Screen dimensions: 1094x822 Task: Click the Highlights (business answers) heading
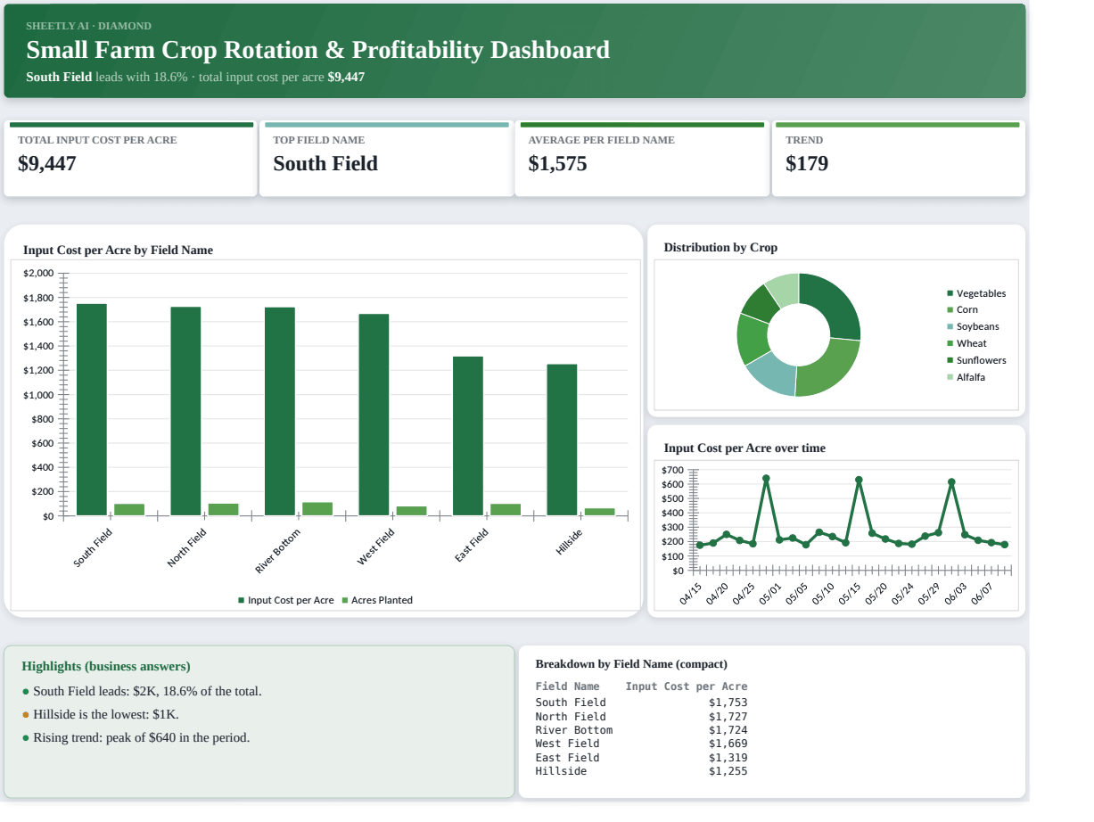coord(105,667)
